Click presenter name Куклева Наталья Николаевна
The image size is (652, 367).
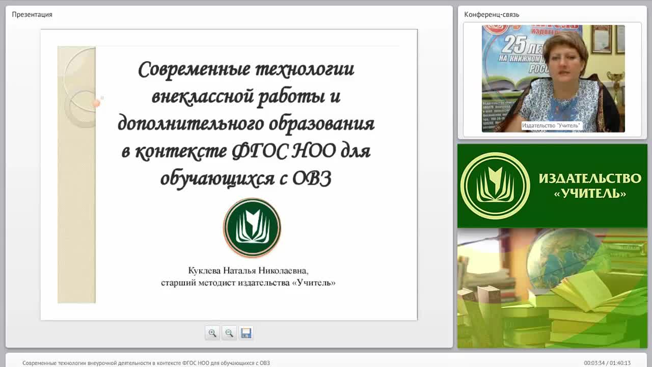[x=248, y=271]
